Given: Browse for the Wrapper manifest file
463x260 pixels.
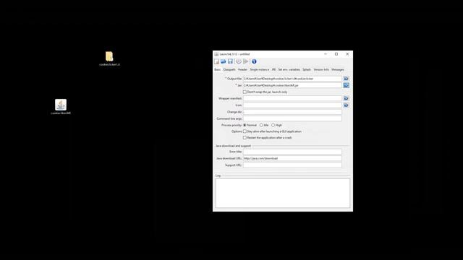Looking at the screenshot, I should (x=346, y=98).
